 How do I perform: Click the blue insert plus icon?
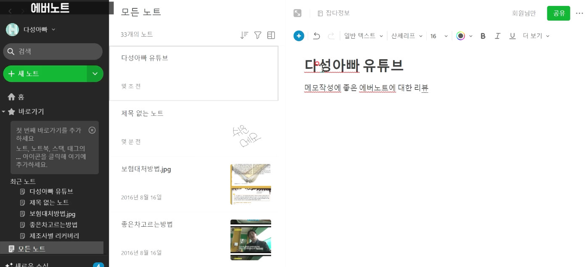[298, 36]
